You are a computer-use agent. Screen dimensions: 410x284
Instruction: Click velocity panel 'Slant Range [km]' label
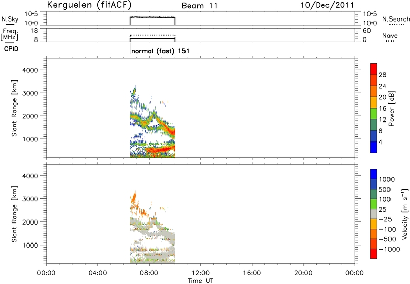[14, 214]
